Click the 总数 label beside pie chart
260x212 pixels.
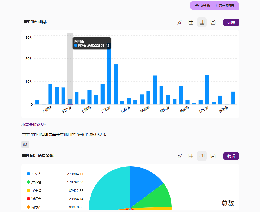click(228, 203)
